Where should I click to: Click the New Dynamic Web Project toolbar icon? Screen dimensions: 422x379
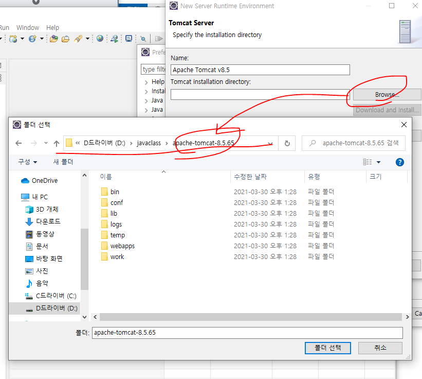coord(13,39)
